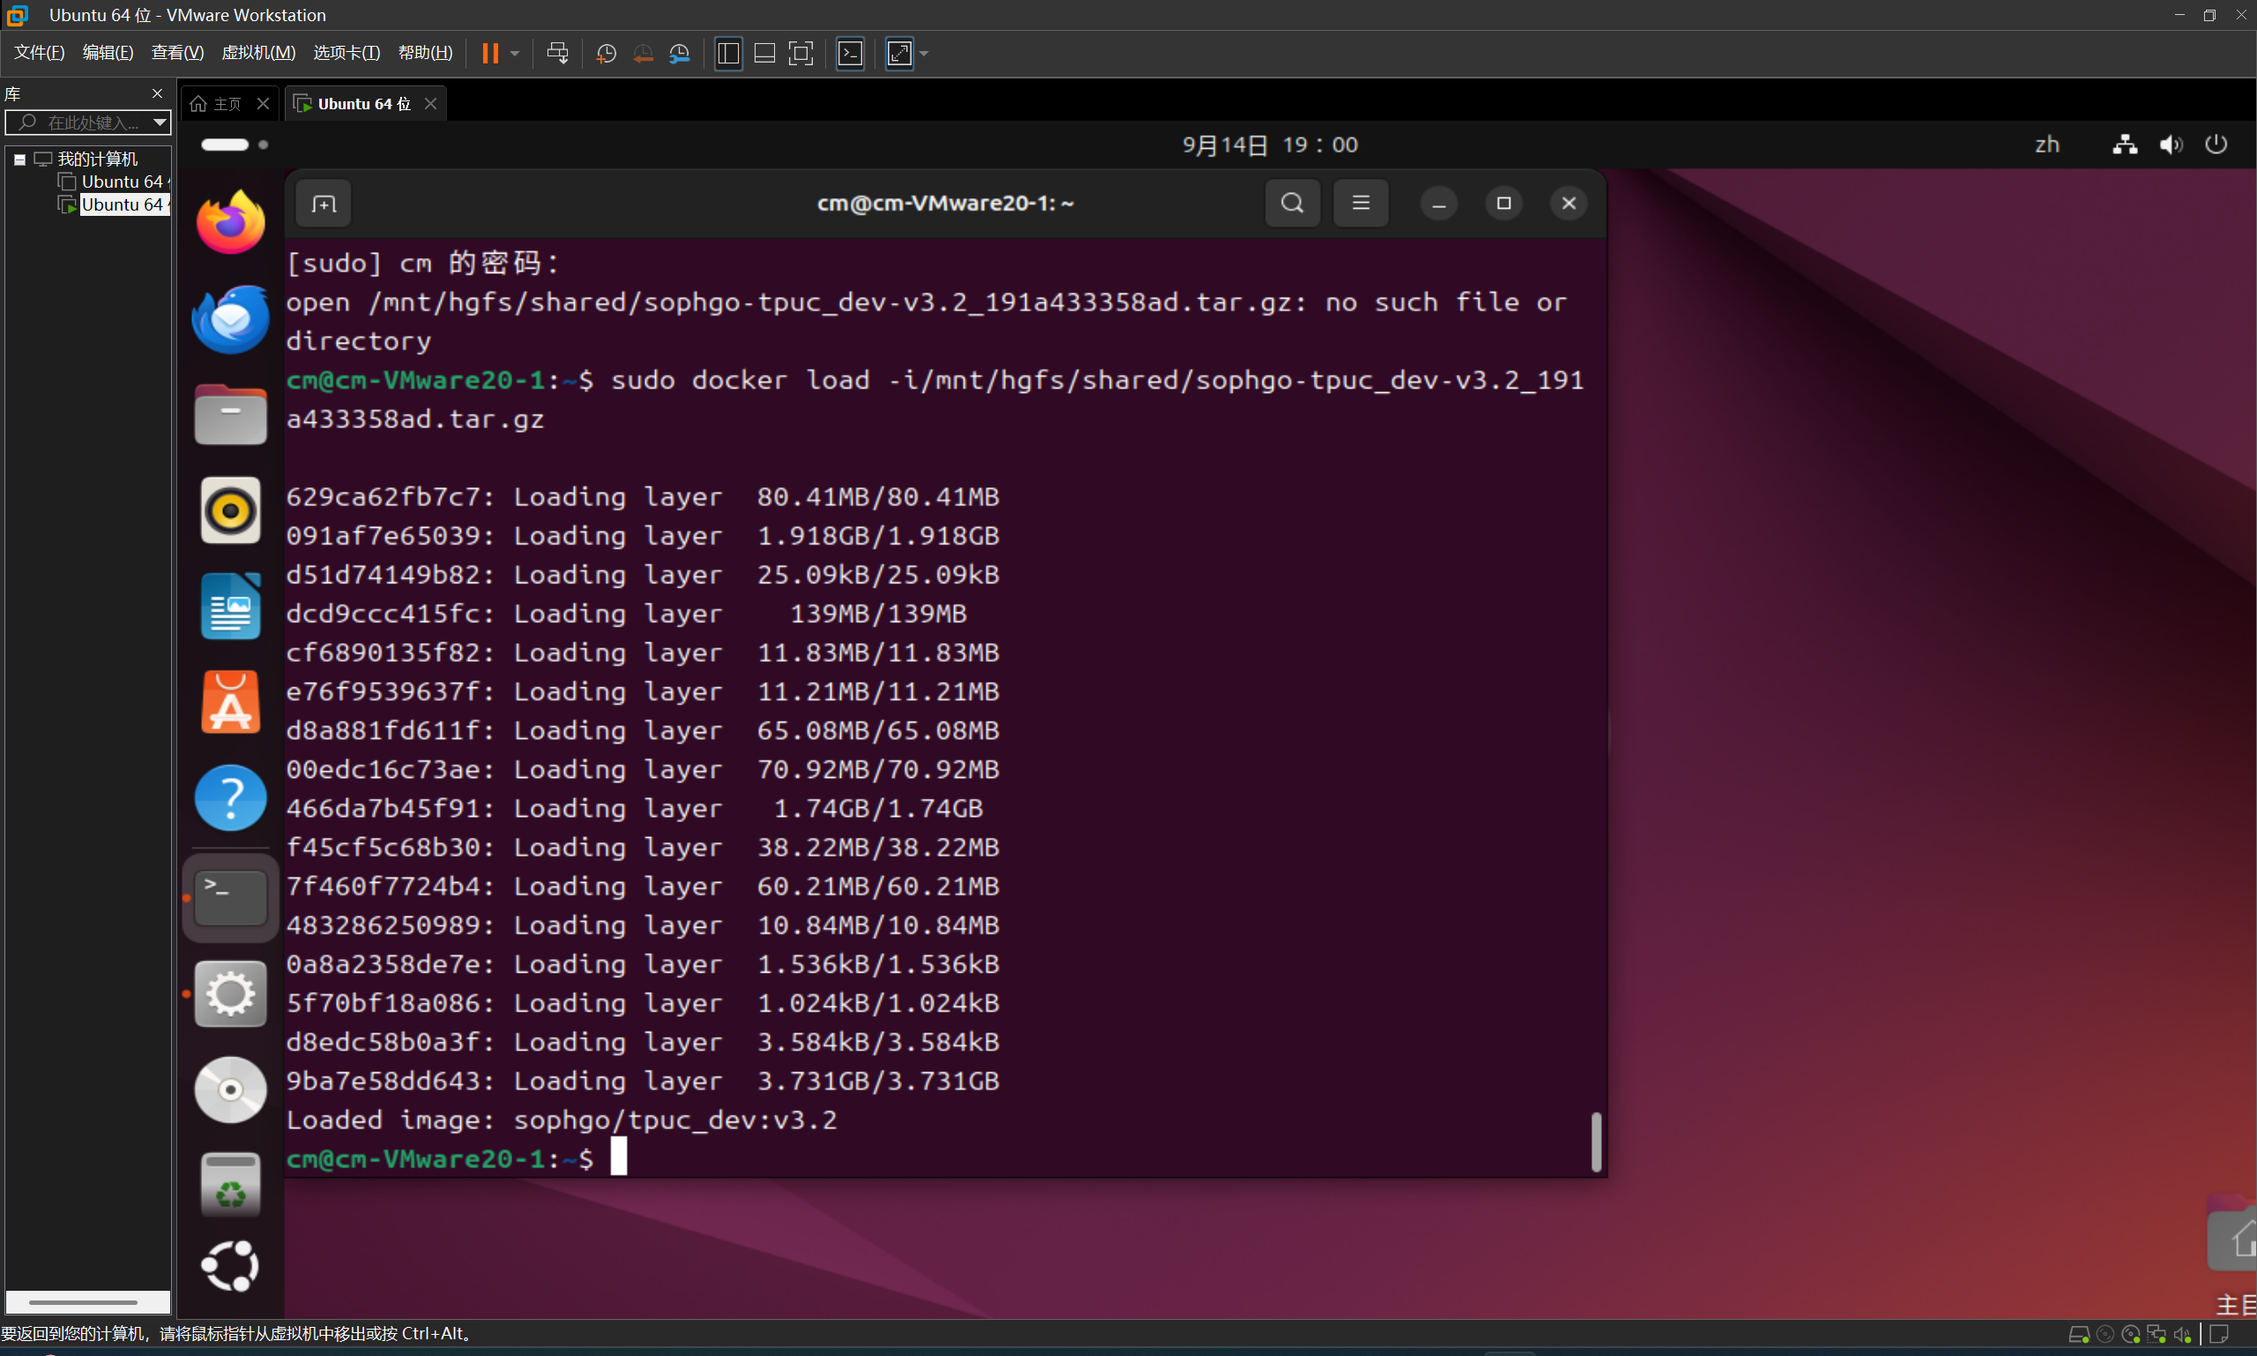Collapse 我的计算机 tree node
The height and width of the screenshot is (1356, 2257).
[19, 159]
